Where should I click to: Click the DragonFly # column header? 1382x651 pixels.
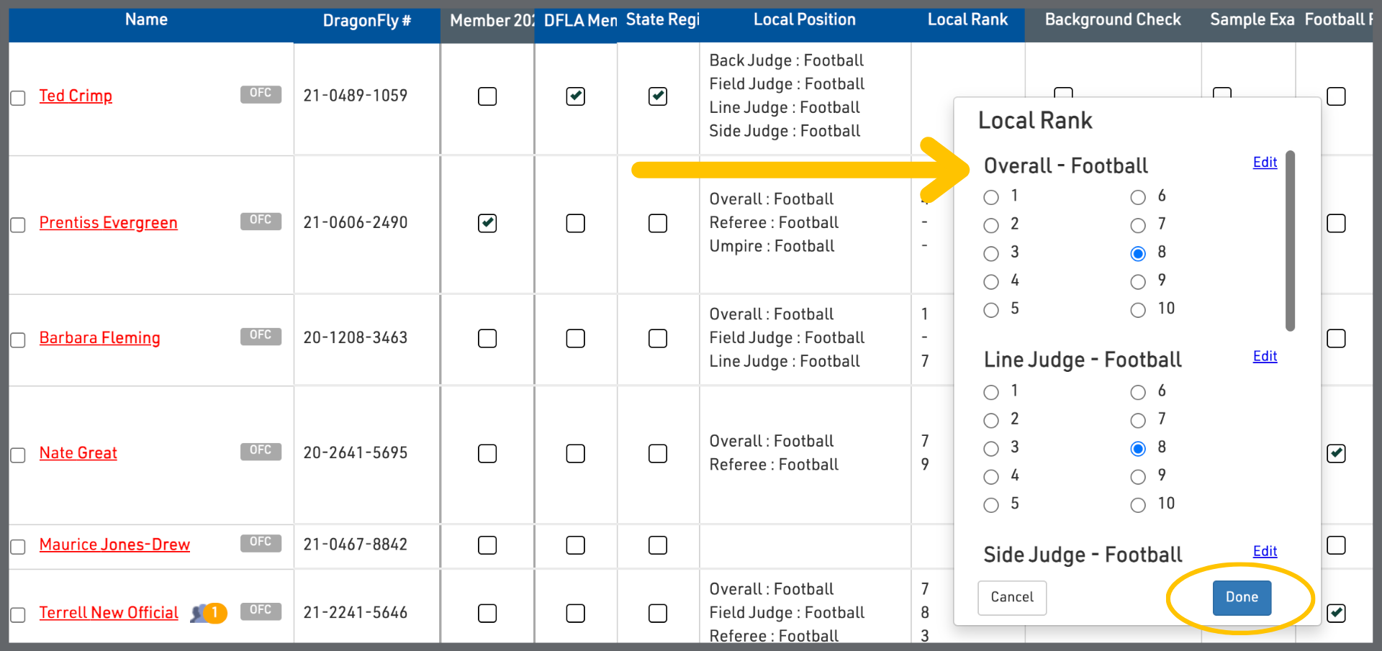[x=366, y=21]
